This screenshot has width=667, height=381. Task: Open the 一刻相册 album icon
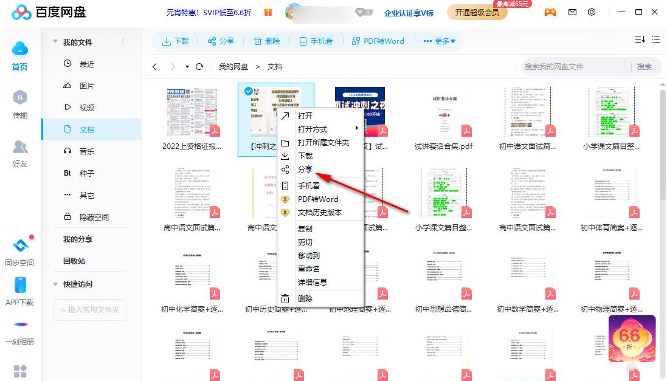(20, 324)
